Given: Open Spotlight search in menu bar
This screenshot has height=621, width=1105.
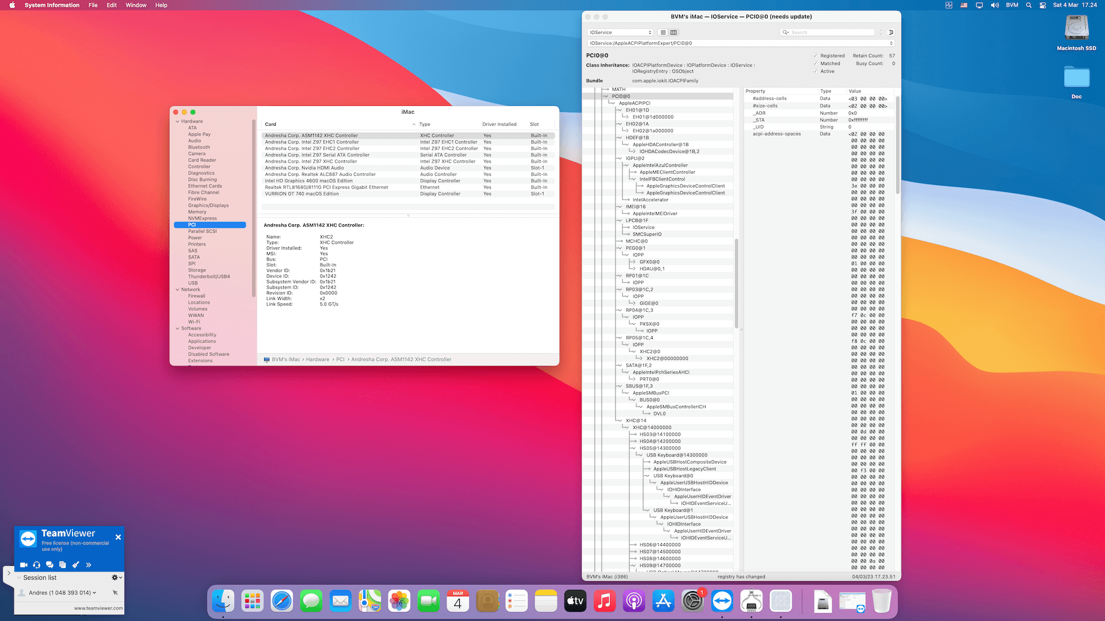Looking at the screenshot, I should [x=1028, y=5].
